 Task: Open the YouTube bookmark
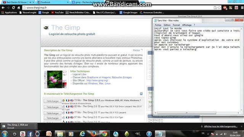coord(58,13)
